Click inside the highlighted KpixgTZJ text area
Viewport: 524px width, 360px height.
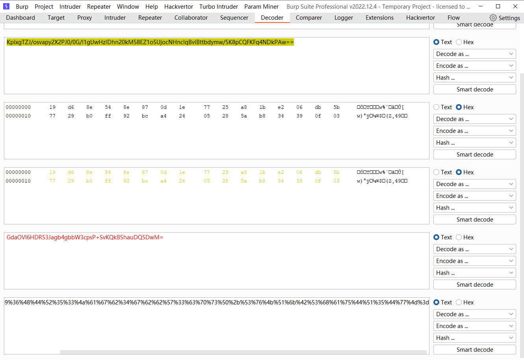217,66
